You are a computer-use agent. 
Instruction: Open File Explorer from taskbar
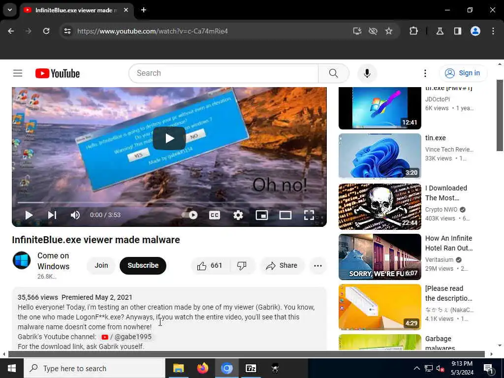tap(178, 368)
